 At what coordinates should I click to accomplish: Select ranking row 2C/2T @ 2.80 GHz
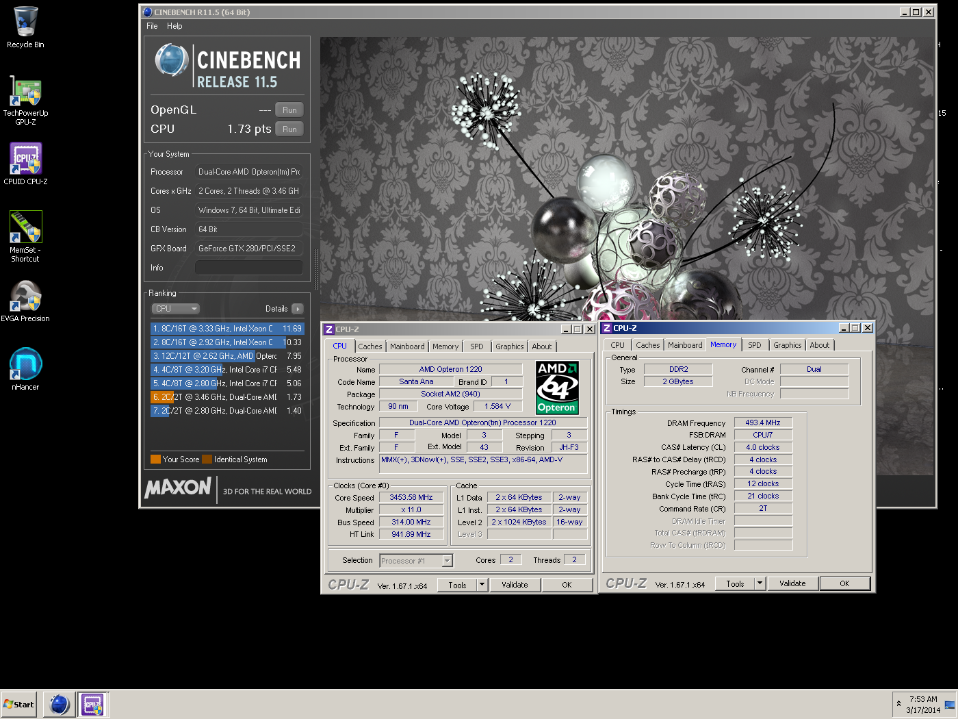click(x=226, y=411)
